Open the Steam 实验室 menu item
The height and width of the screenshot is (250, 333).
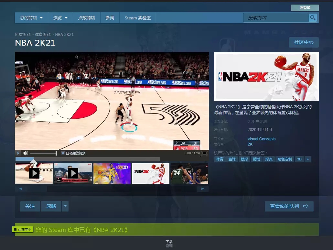click(138, 18)
